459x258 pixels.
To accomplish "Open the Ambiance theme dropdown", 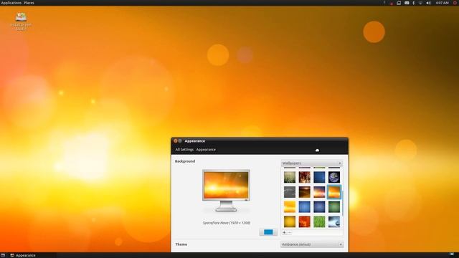I will 312,244.
